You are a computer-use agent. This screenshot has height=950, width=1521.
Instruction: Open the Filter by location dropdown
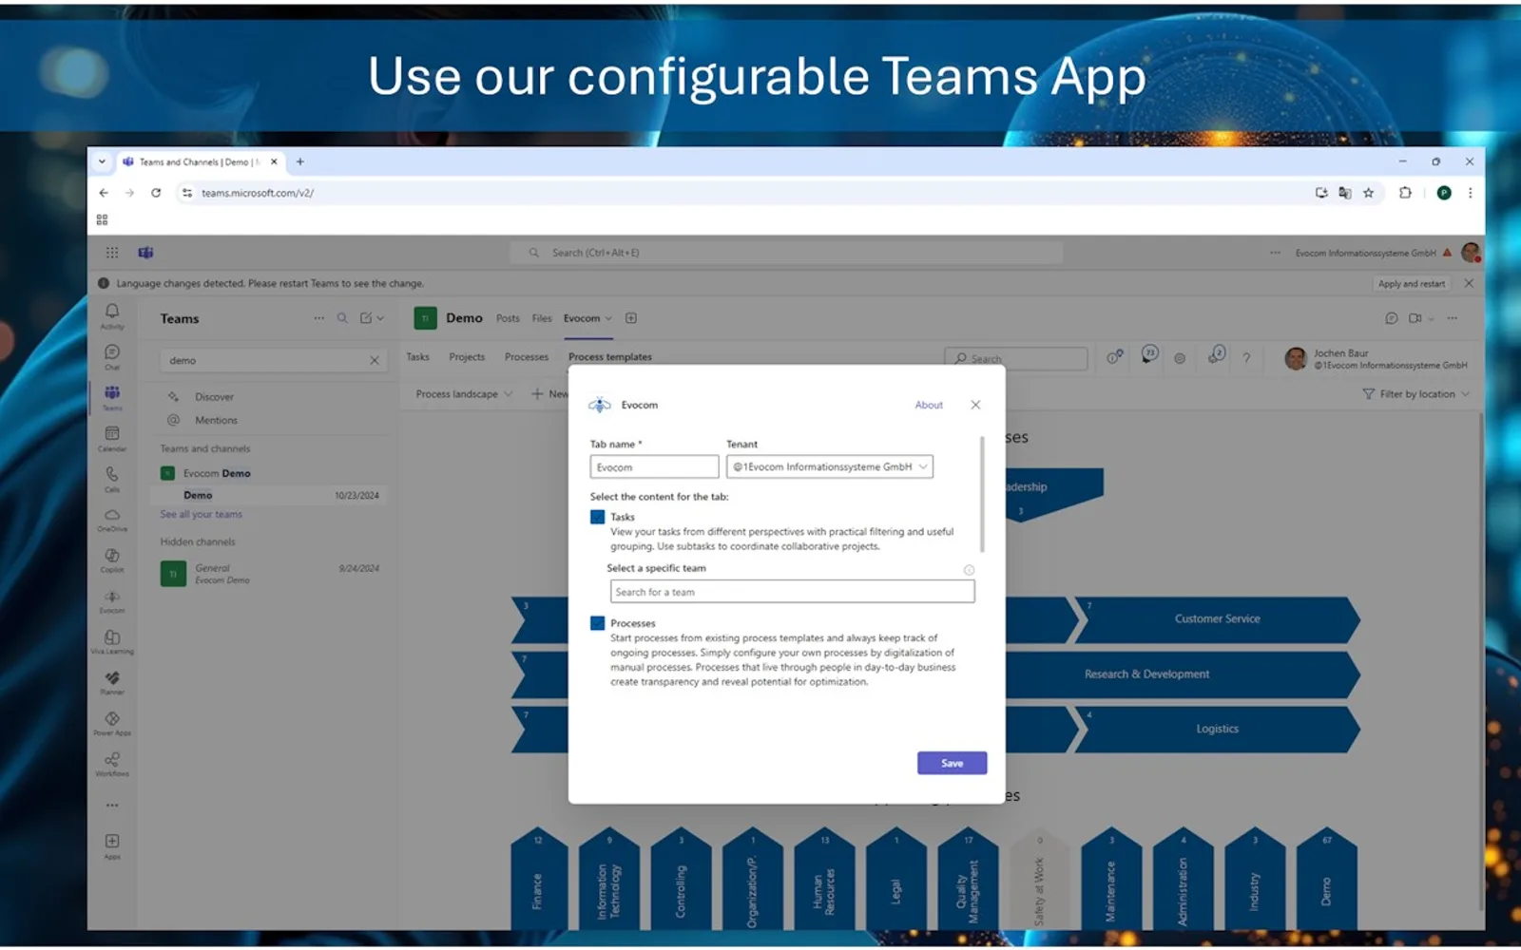click(x=1415, y=394)
